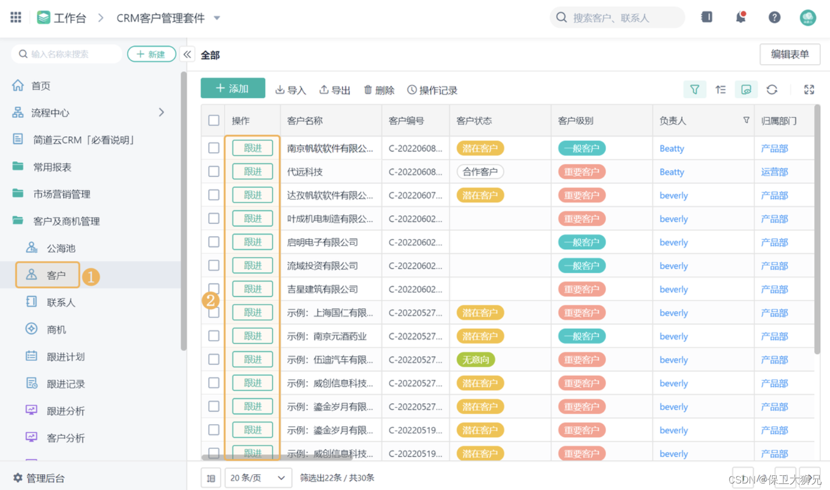Open 操作记录 operation log
Viewport: 830px width, 490px height.
(432, 90)
